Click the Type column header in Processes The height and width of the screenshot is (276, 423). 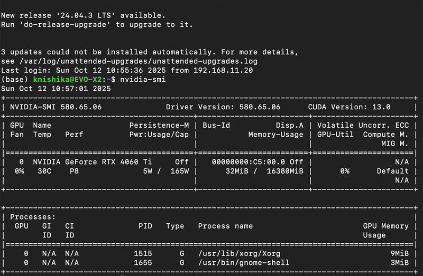[x=175, y=226]
